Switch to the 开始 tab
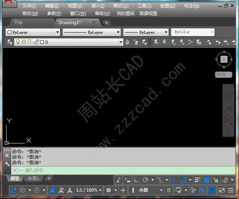Screen dimensions: 239x199 (18, 23)
